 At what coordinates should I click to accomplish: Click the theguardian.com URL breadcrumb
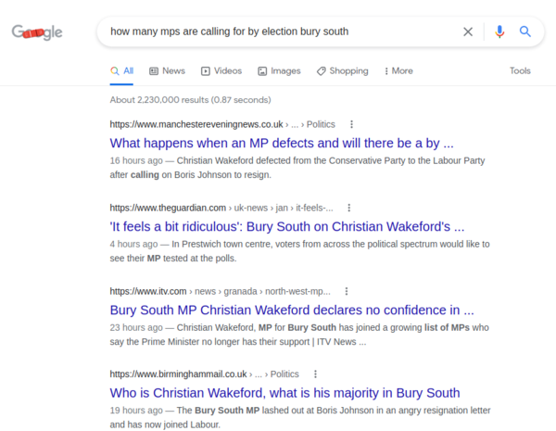[221, 208]
